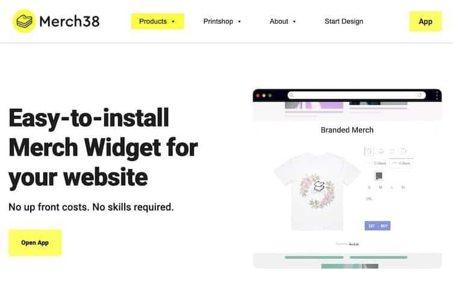Screen dimensions: 453x285
Task: Go to Start Design in the navigation
Action: [x=344, y=22]
